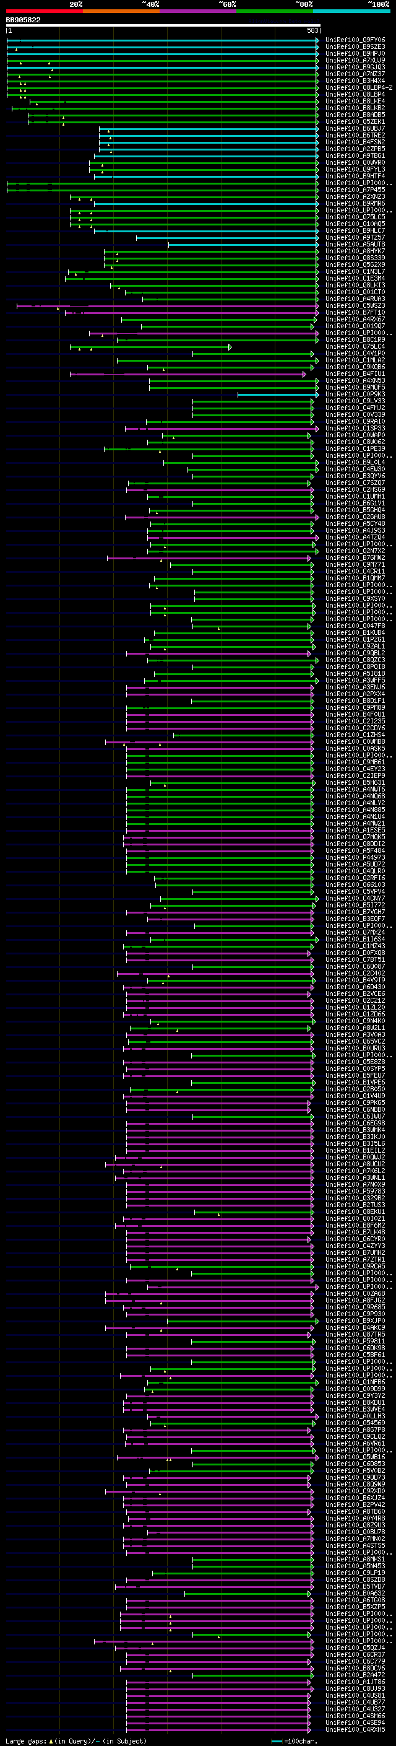Click the white query sequence bar

[x=163, y=26]
